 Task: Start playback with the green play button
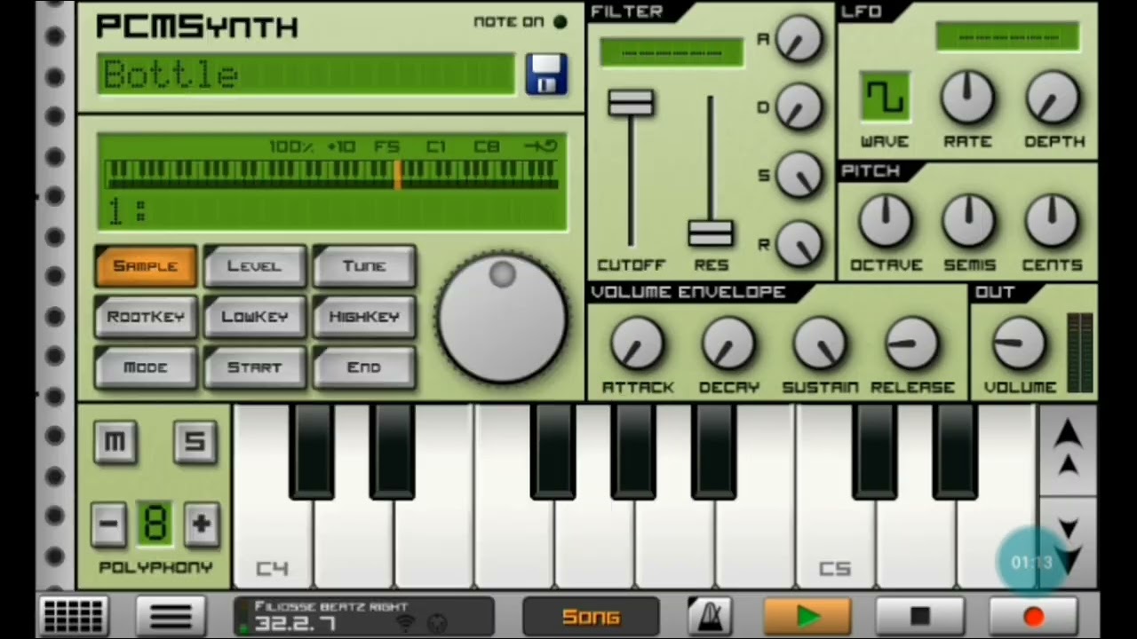point(807,615)
